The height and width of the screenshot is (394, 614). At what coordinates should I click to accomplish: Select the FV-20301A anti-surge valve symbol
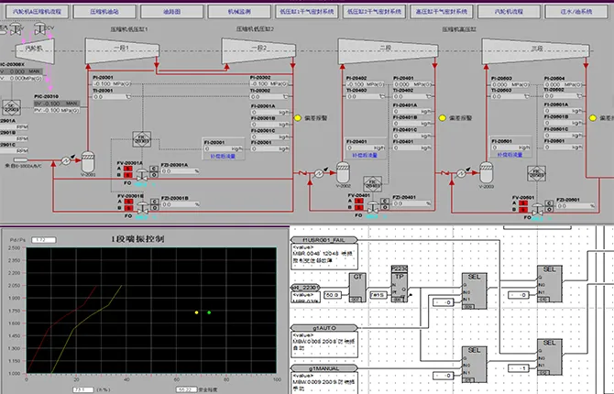142,175
